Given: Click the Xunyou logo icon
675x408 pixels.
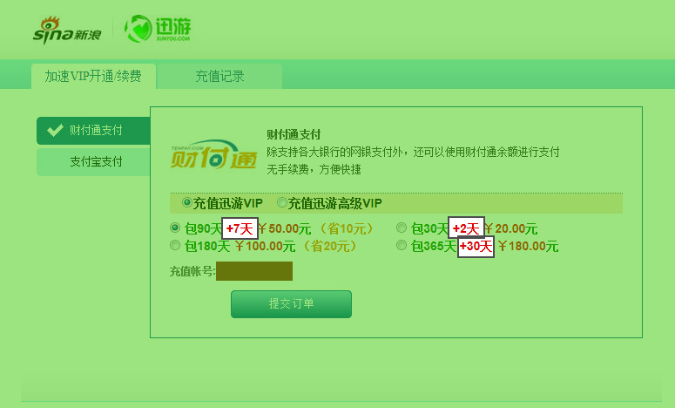Looking at the screenshot, I should click(x=138, y=29).
